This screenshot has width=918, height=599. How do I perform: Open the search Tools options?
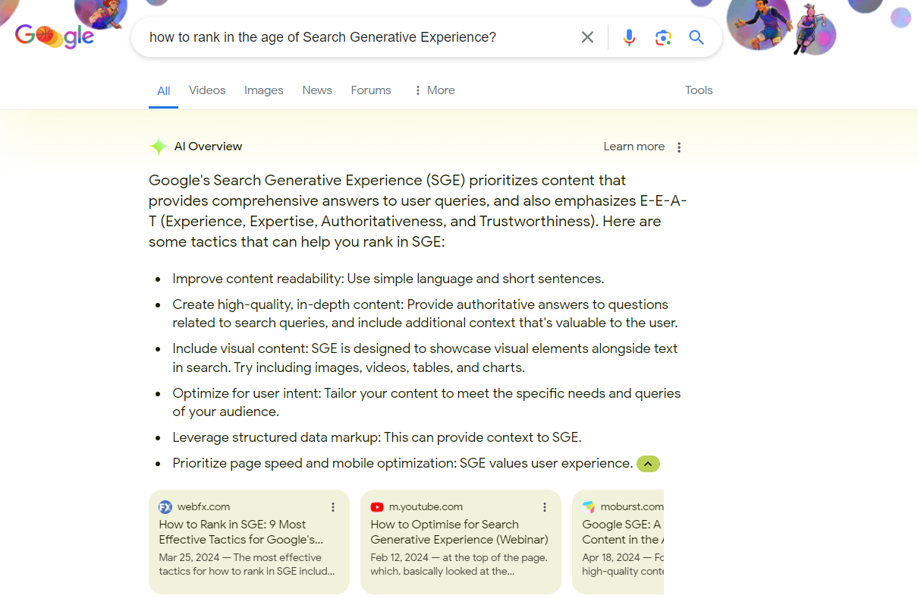click(x=699, y=90)
